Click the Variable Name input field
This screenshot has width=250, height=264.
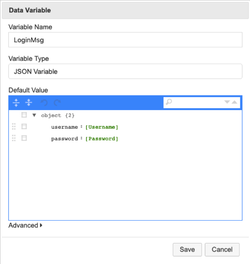(125, 40)
